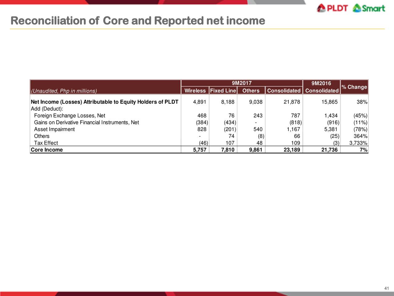
Task: Select Fixed Line net income value 8,188
Action: point(228,102)
